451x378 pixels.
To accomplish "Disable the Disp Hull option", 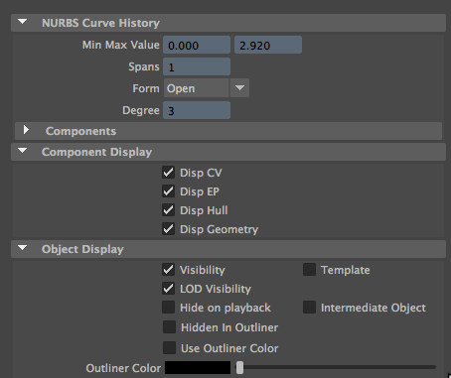I will (x=168, y=210).
